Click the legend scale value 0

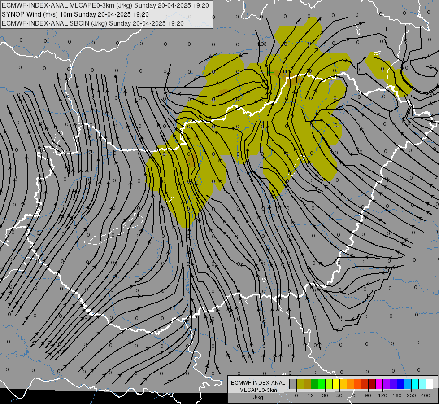296,395
